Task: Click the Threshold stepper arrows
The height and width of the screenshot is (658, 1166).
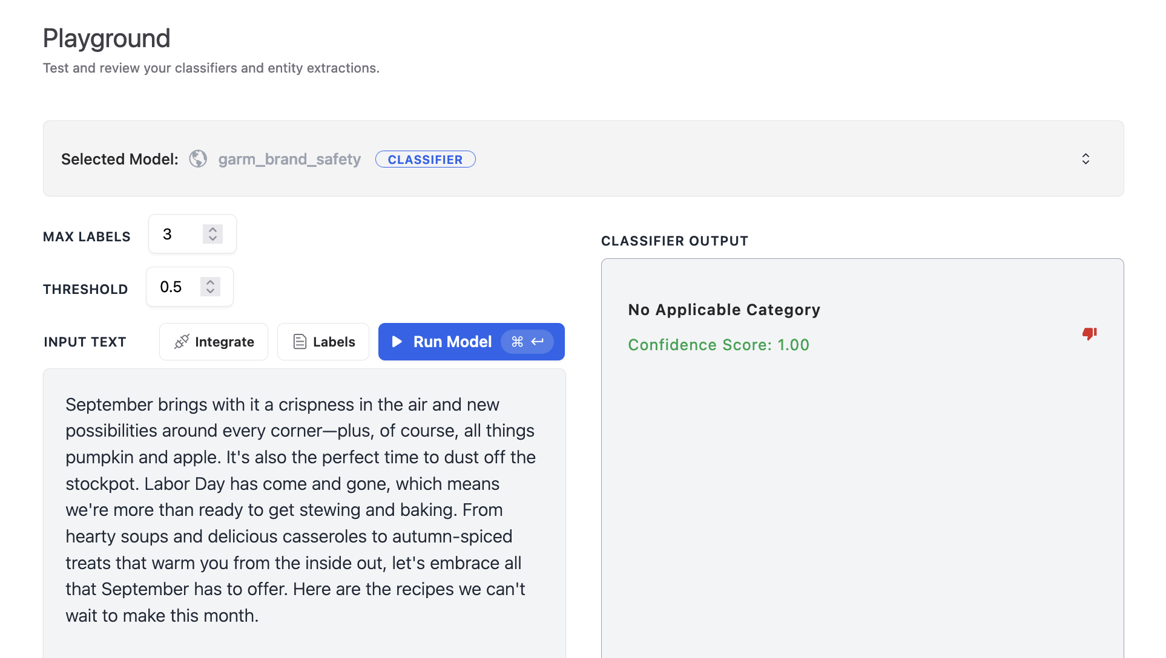Action: click(x=210, y=287)
